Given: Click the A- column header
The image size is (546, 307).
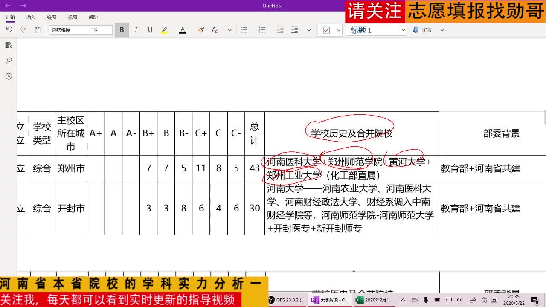Looking at the screenshot, I should point(131,133).
